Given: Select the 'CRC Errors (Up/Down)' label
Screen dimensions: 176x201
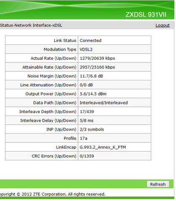Looking at the screenshot, I should pos(54,156).
